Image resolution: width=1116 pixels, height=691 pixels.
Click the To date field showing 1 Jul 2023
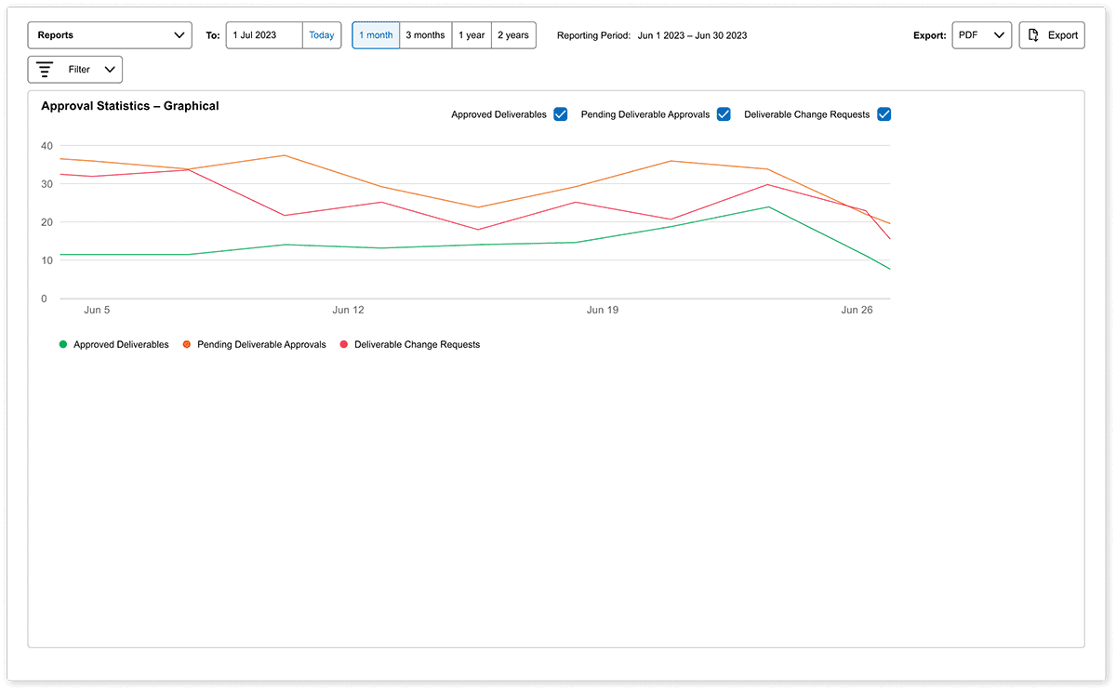click(x=262, y=34)
